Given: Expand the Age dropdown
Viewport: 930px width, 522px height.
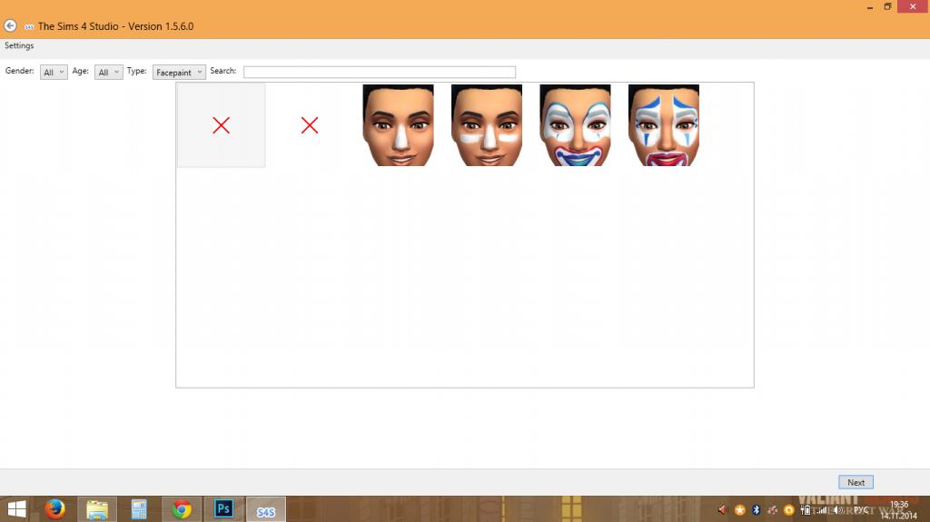Looking at the screenshot, I should [108, 73].
